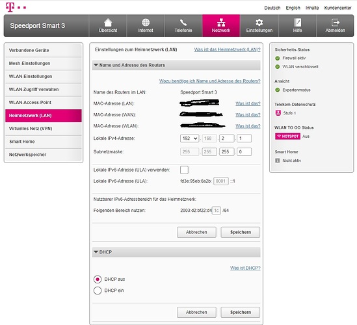The image size is (357, 325).
Task: Click Telekom-Datenschutz Stufe 1 icon
Action: click(278, 113)
